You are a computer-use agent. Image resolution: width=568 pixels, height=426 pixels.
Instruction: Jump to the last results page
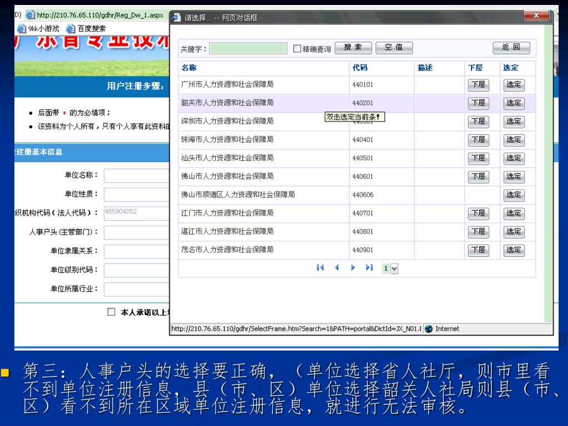(369, 268)
